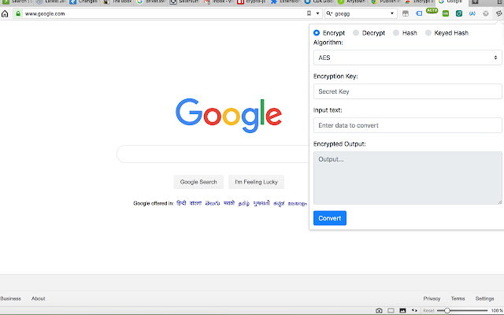Open the AES algorithm dropdown
This screenshot has height=315, width=504.
pyautogui.click(x=408, y=57)
